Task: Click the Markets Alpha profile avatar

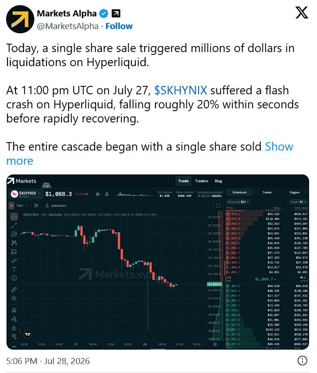Action: pos(20,19)
